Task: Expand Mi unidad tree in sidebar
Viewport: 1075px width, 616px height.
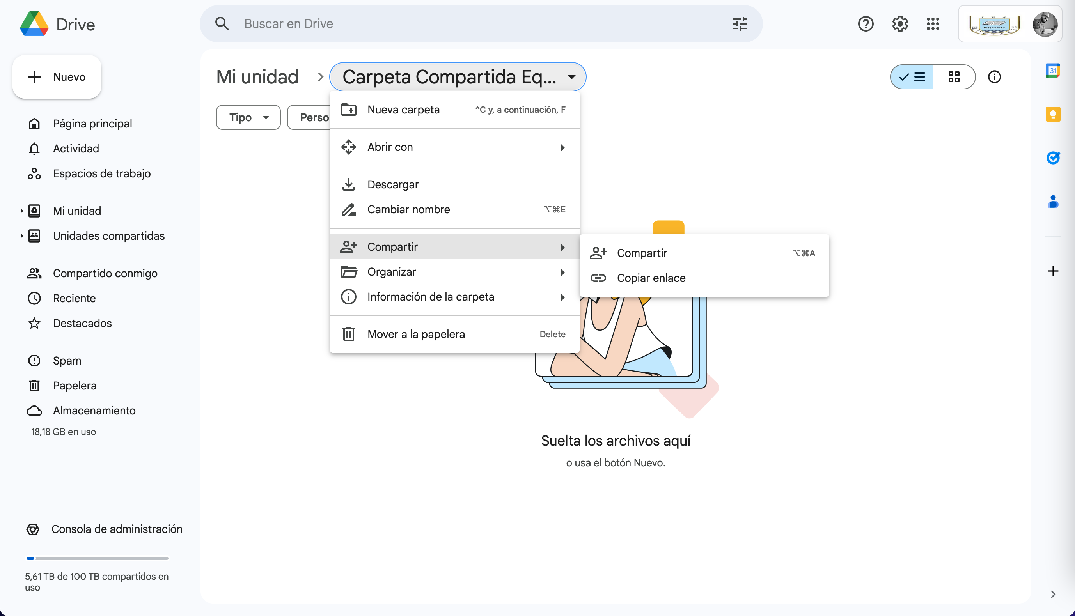Action: click(x=21, y=211)
